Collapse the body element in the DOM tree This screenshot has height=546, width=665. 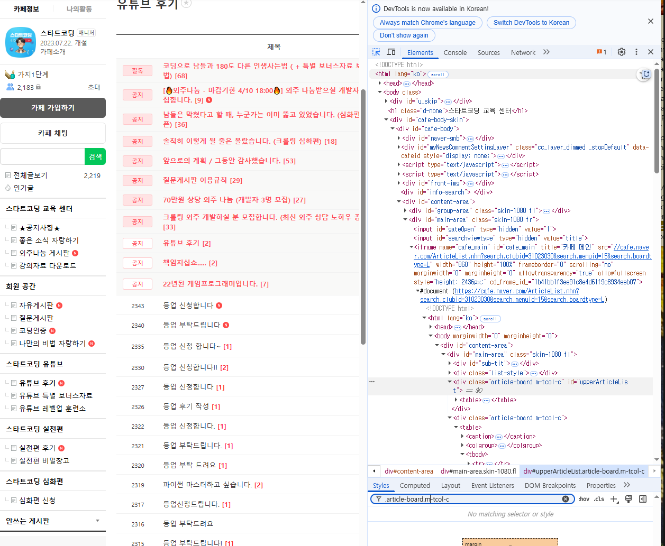[x=380, y=92]
